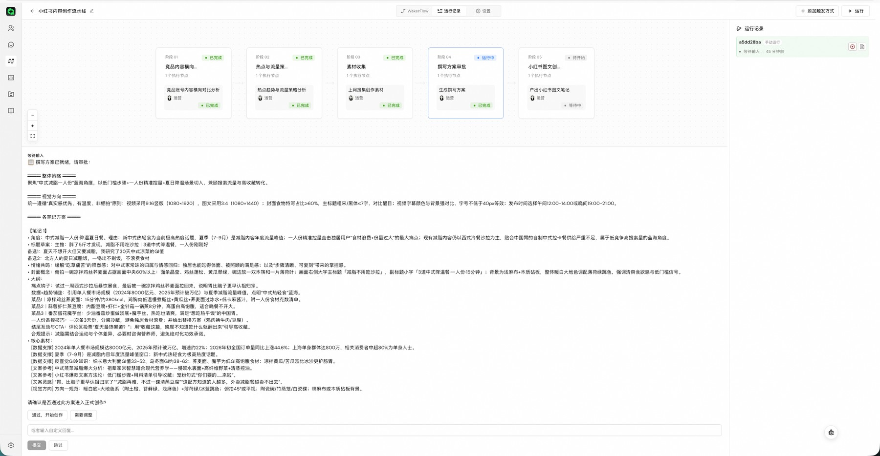
Task: Select stage 02 热点与流量策 card
Action: [284, 83]
